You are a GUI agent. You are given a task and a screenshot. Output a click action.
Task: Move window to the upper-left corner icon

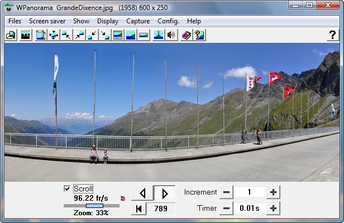pos(66,35)
